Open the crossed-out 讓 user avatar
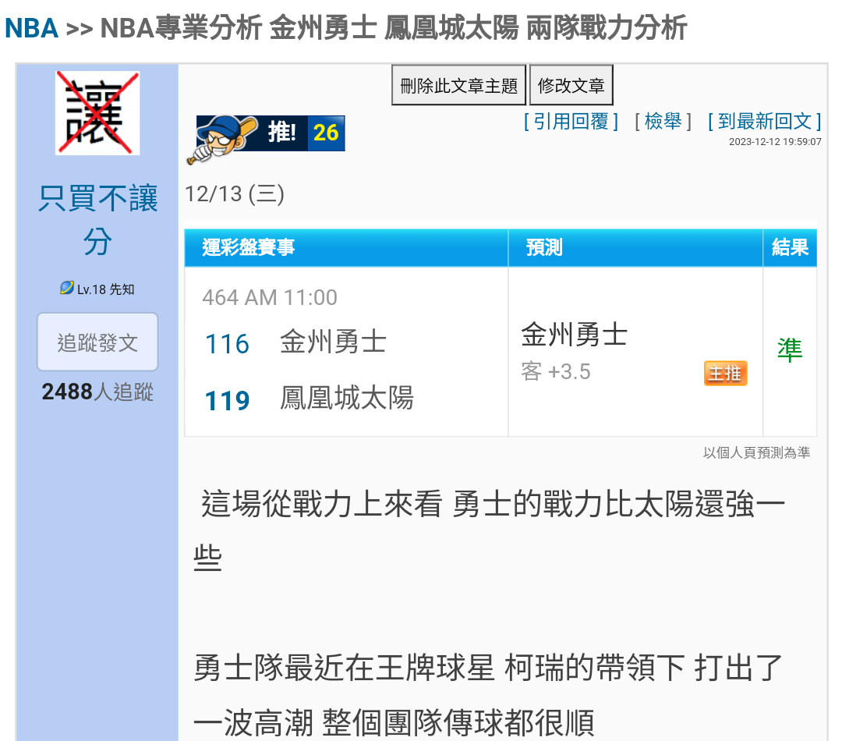 [97, 113]
